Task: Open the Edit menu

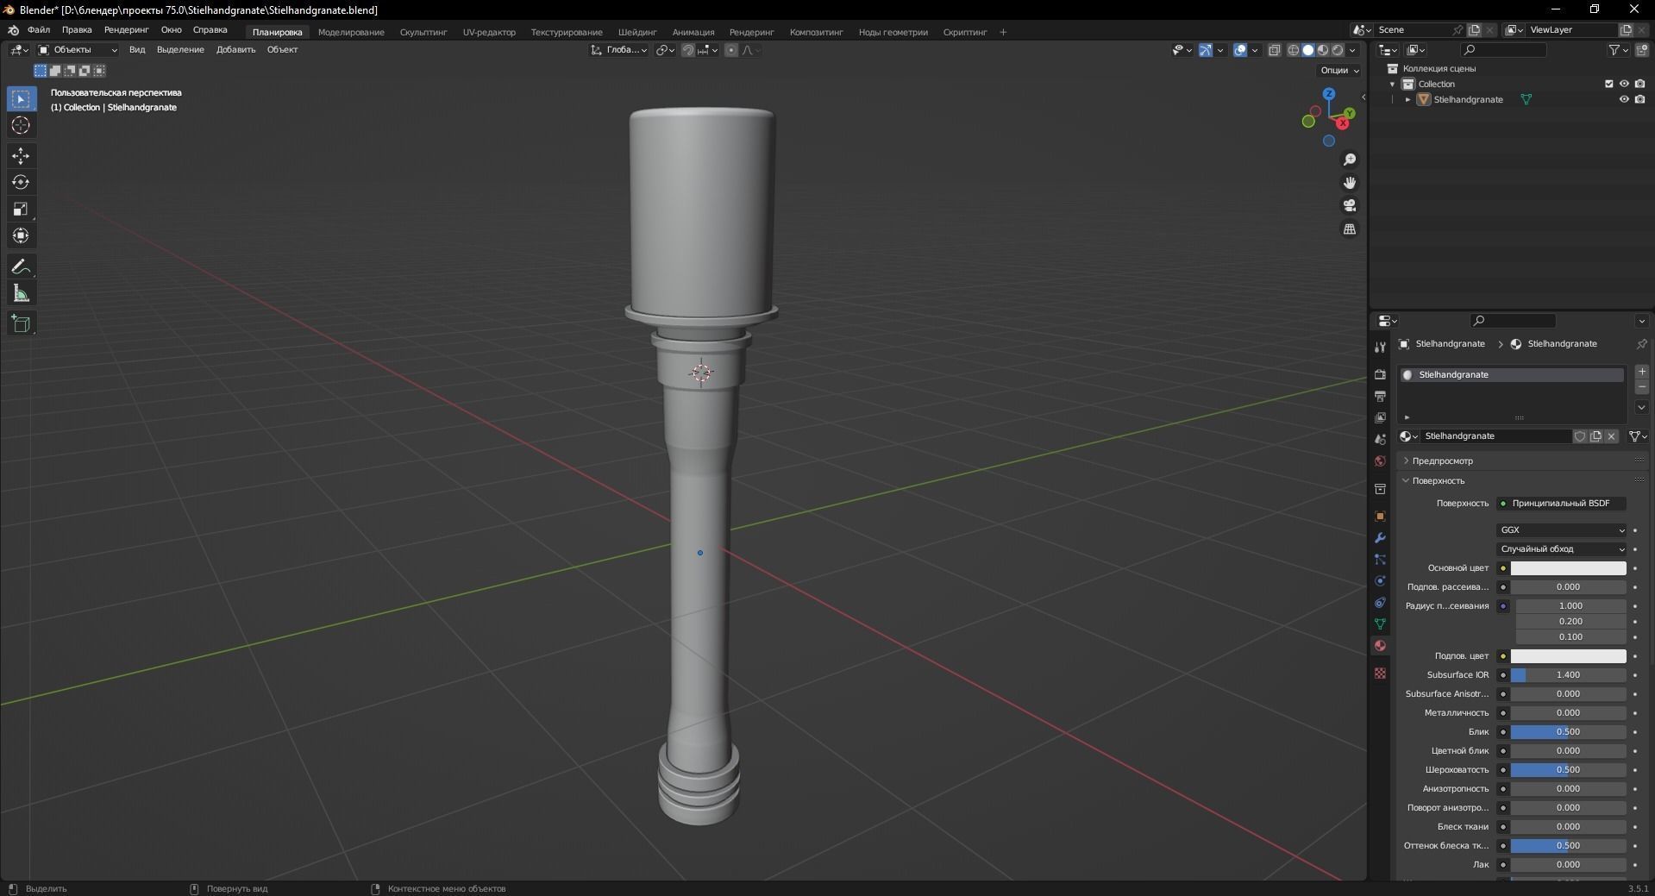Action: click(x=77, y=30)
